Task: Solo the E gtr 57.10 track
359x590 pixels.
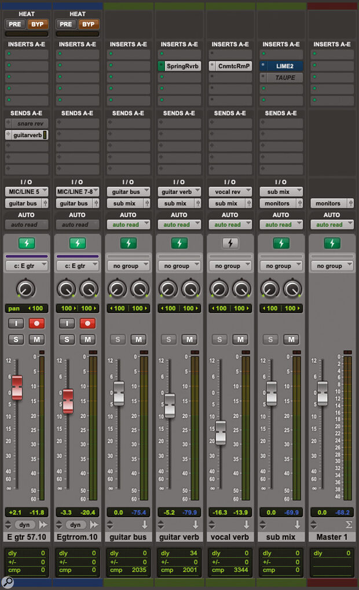Action: (16, 340)
